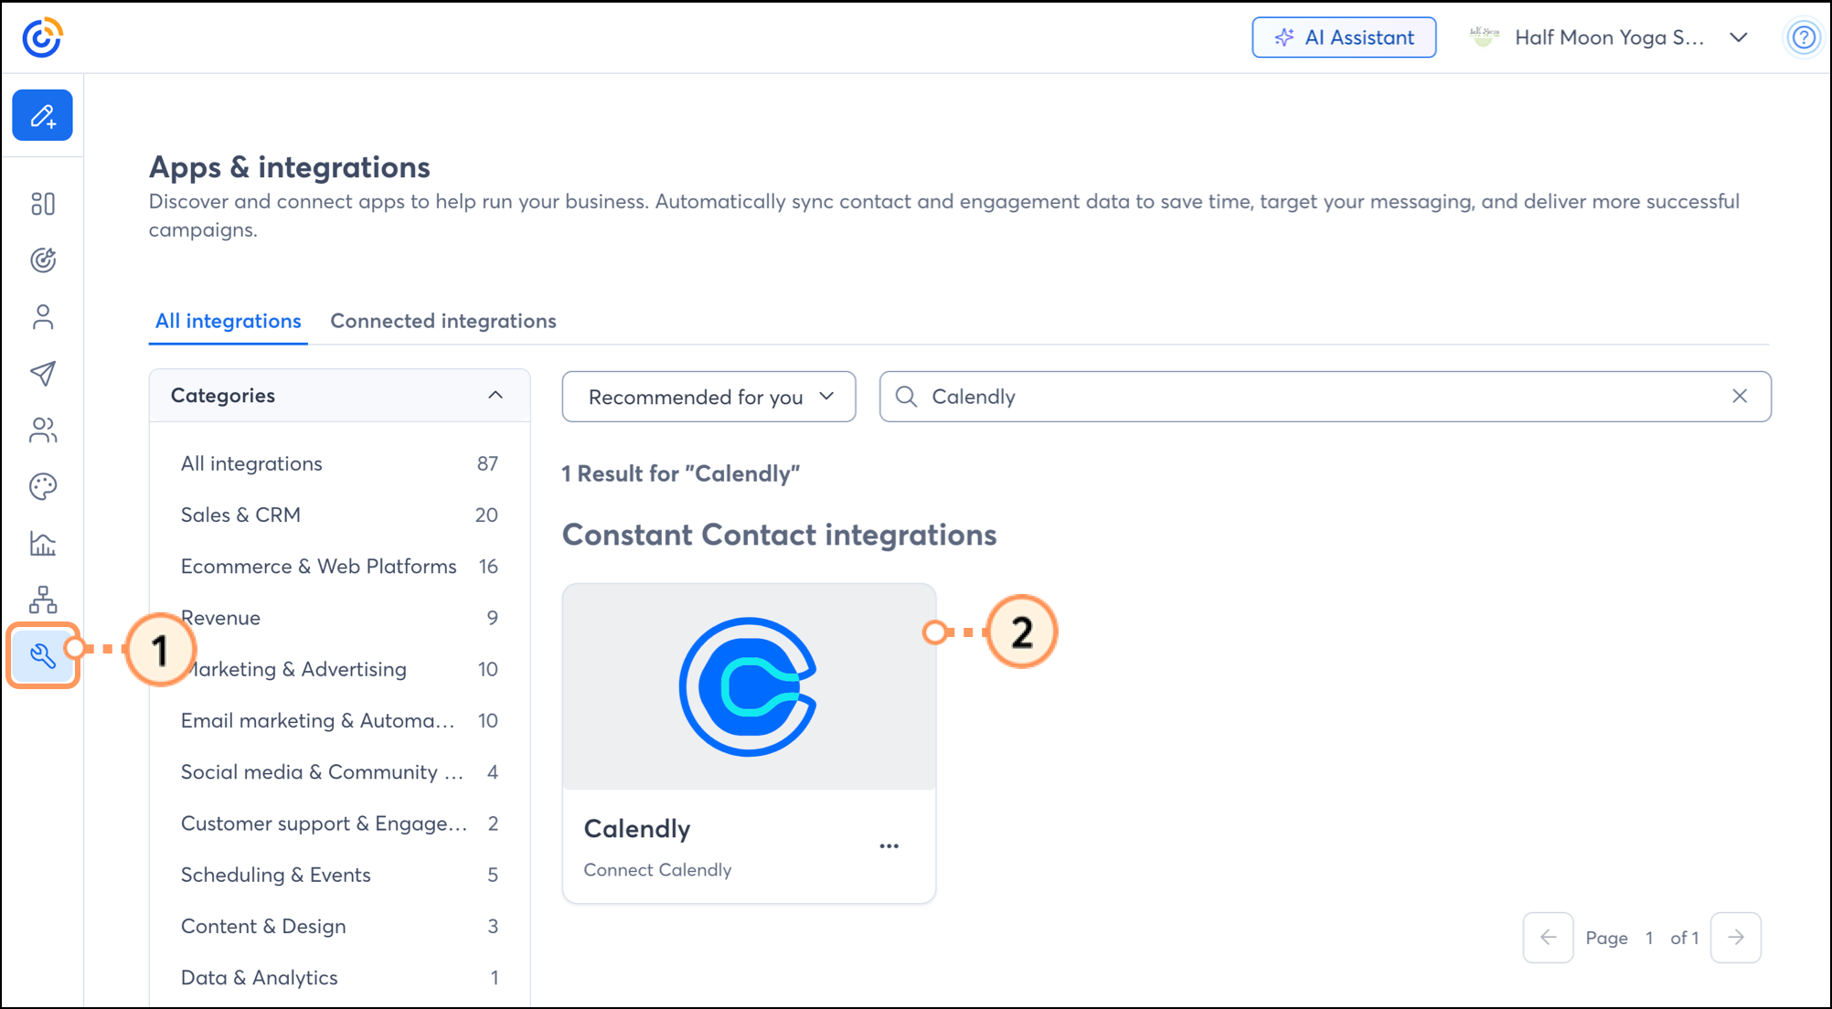The image size is (1832, 1009).
Task: Select the Content & Design category
Action: 339,927
